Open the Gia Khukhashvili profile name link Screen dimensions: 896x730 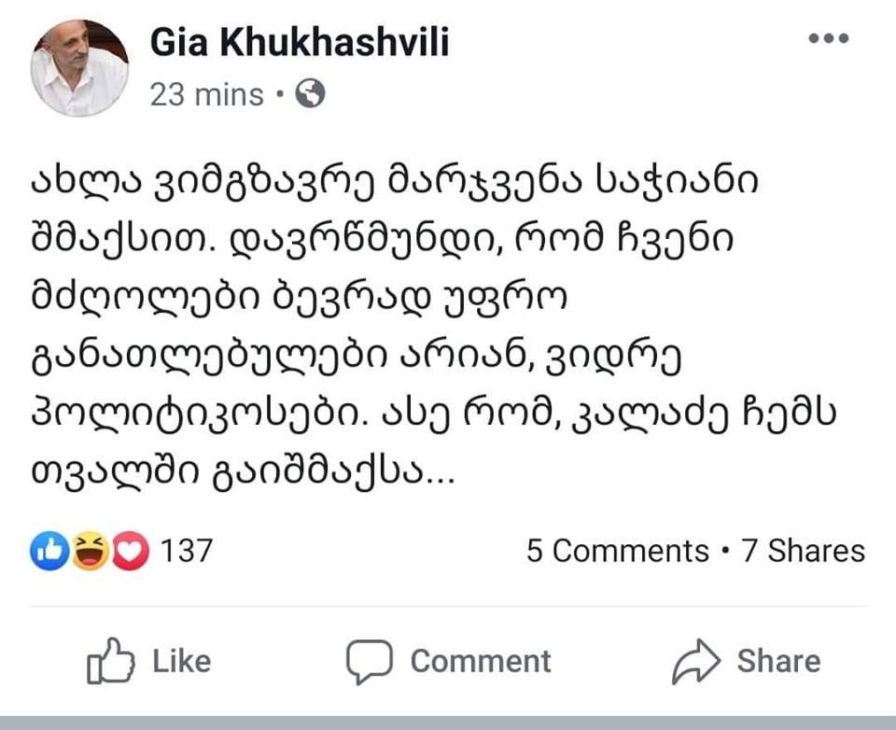pos(299,42)
